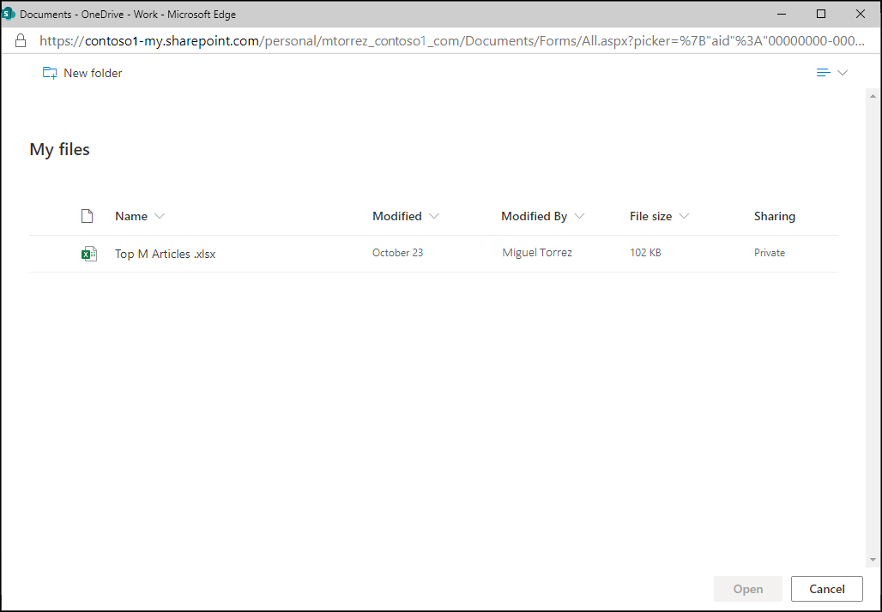Click the Private sharing status

coord(770,253)
